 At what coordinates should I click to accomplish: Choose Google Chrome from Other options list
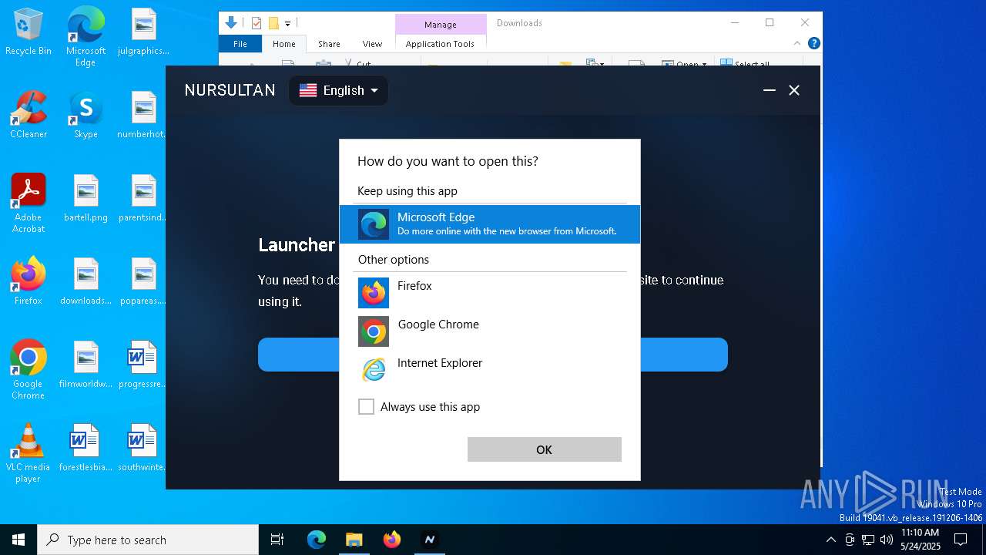[x=490, y=331]
